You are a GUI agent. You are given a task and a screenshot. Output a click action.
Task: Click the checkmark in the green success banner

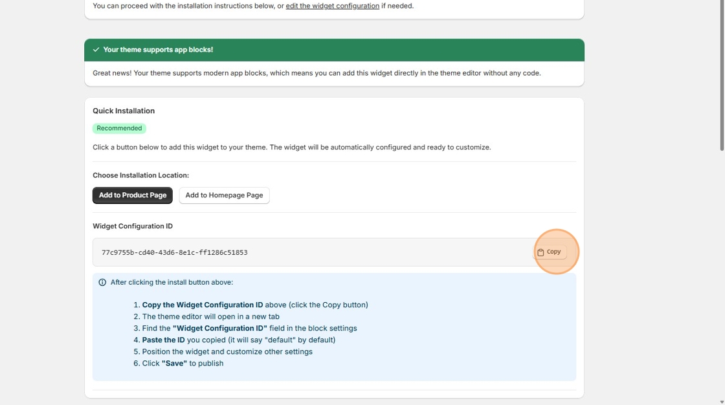click(96, 49)
